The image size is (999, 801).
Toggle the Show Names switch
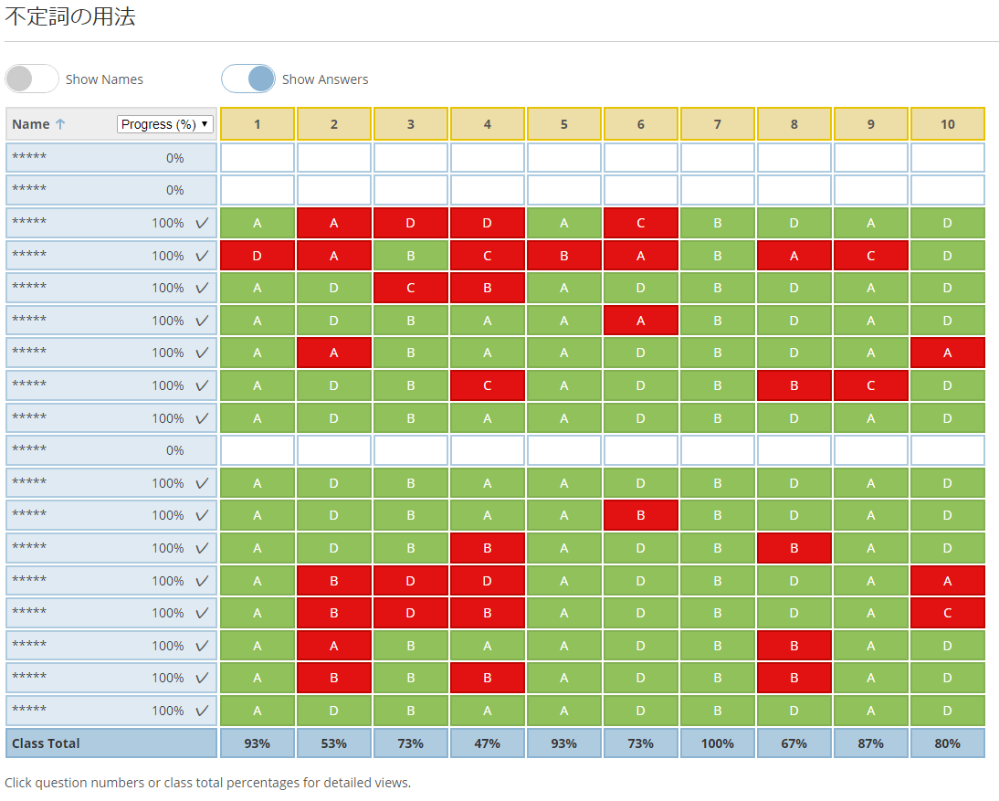[32, 79]
